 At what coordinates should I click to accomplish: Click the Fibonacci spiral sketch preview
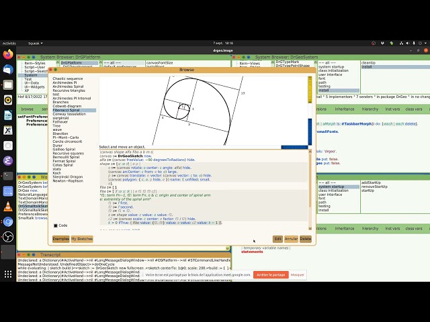point(203,111)
